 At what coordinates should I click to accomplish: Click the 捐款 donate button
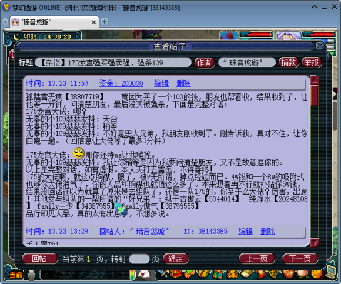point(289,63)
